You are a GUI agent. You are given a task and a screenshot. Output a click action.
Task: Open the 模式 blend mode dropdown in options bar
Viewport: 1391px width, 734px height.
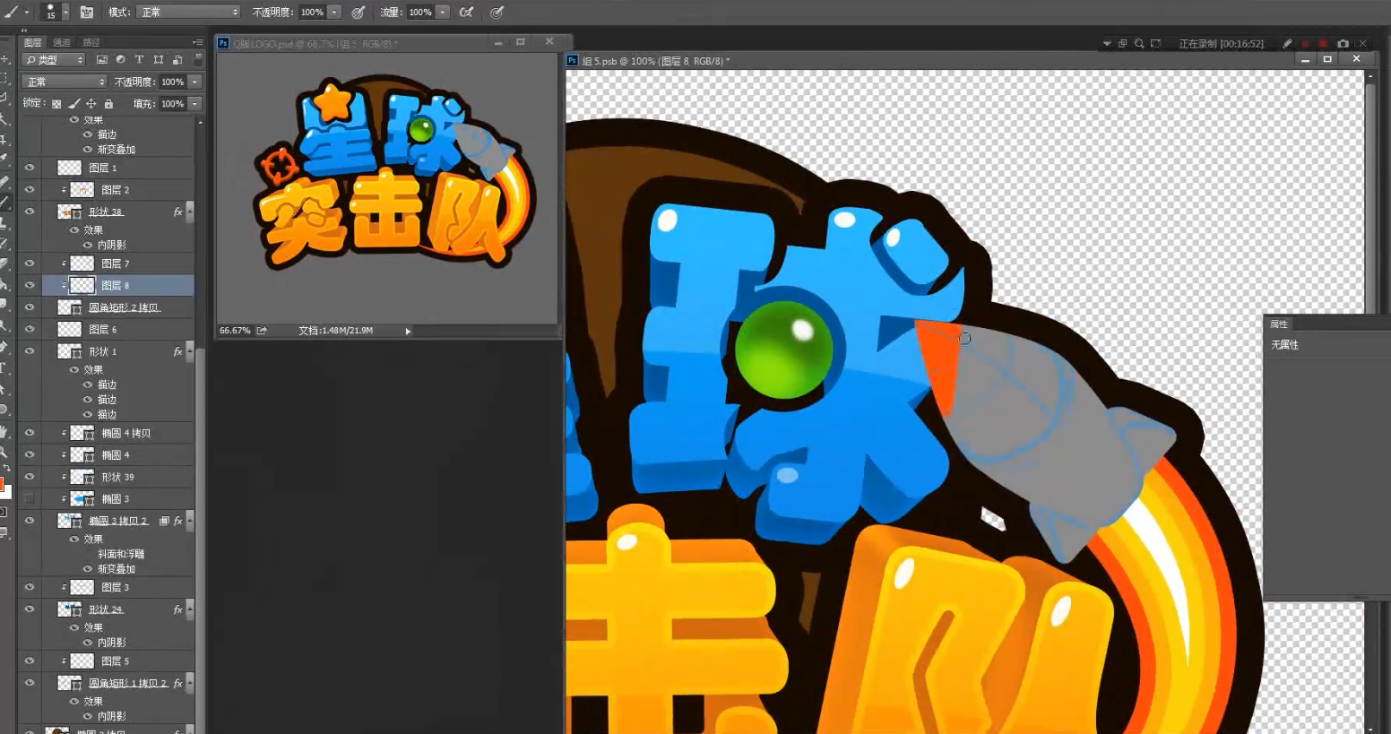[190, 13]
